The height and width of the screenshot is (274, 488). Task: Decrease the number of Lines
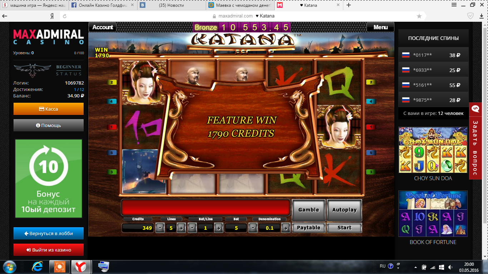pyautogui.click(x=160, y=228)
